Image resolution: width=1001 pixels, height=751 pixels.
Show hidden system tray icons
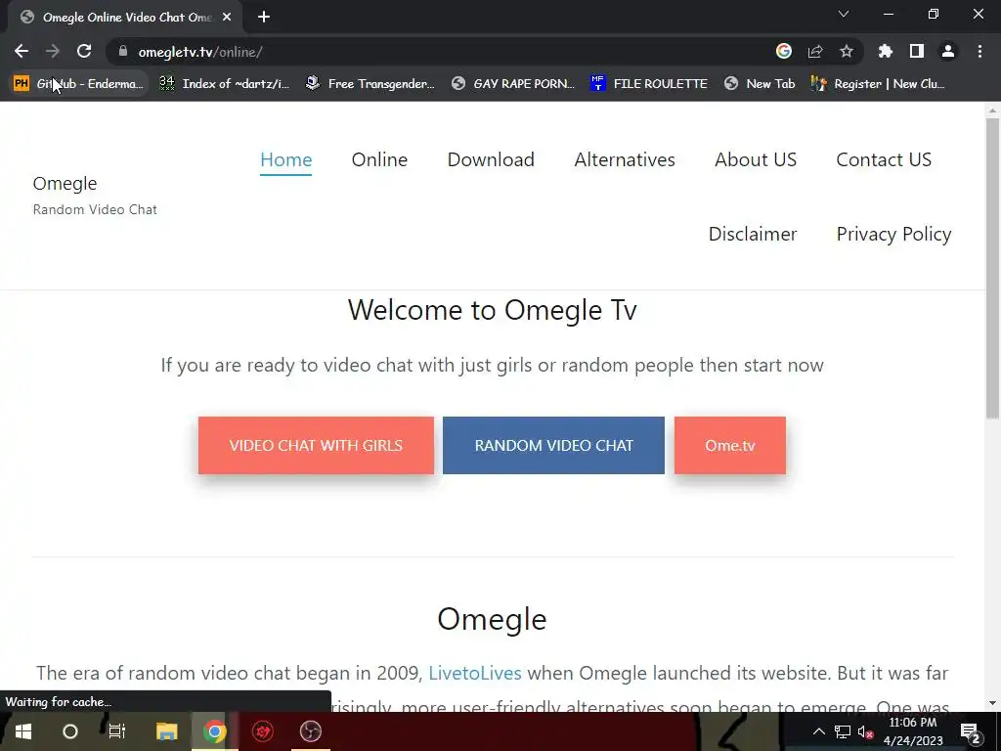[x=818, y=731]
